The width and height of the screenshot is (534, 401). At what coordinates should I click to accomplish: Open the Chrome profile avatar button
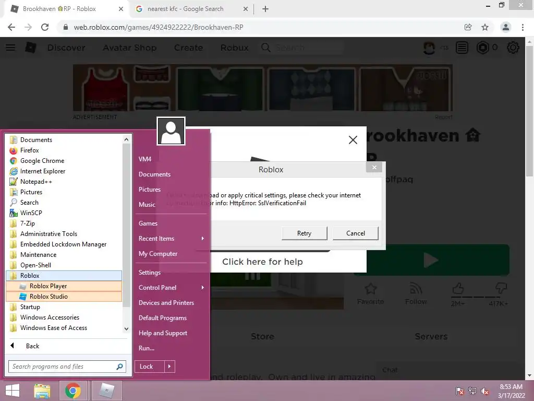506,27
